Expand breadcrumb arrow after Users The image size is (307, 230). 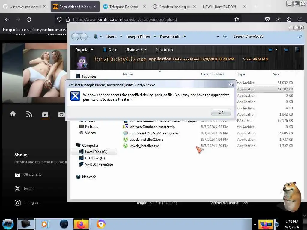pos(121,37)
